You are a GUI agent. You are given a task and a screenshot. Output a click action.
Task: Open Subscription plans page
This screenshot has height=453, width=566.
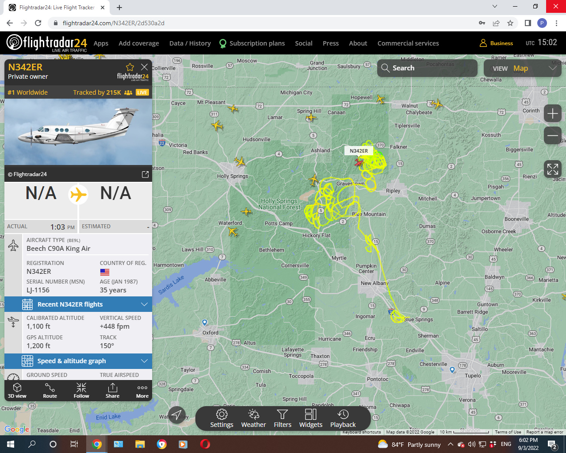point(252,43)
